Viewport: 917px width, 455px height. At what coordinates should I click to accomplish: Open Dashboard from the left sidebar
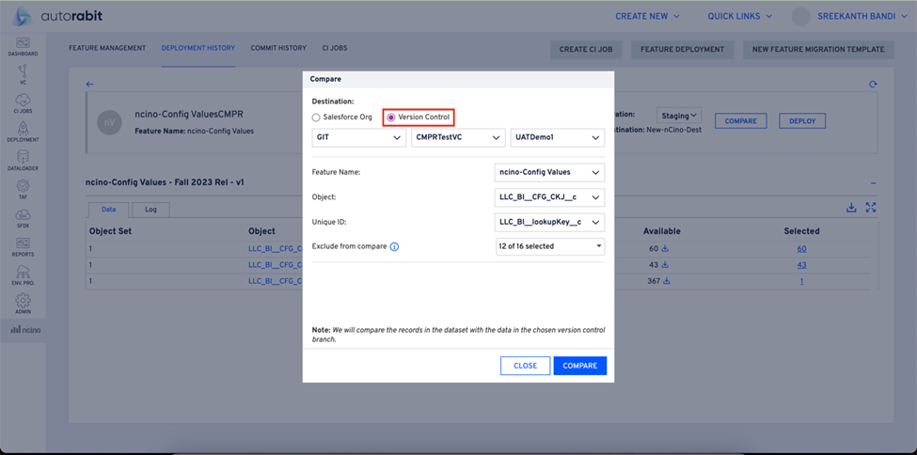tap(23, 46)
